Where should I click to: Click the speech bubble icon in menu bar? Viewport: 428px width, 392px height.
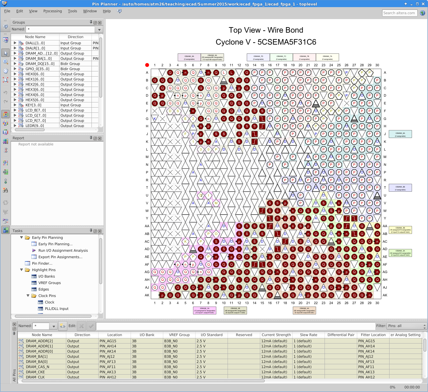click(119, 11)
